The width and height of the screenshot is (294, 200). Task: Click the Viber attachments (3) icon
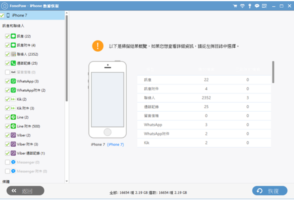pos(13,144)
